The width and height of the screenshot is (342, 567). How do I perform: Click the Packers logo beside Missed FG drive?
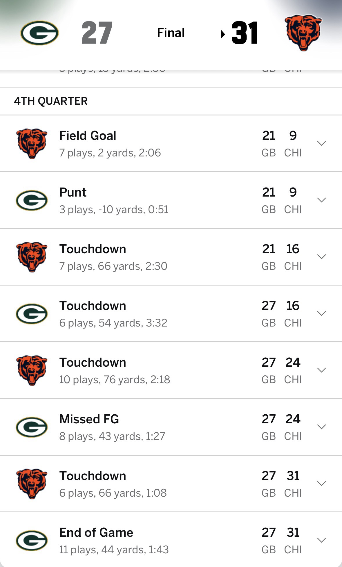click(32, 427)
